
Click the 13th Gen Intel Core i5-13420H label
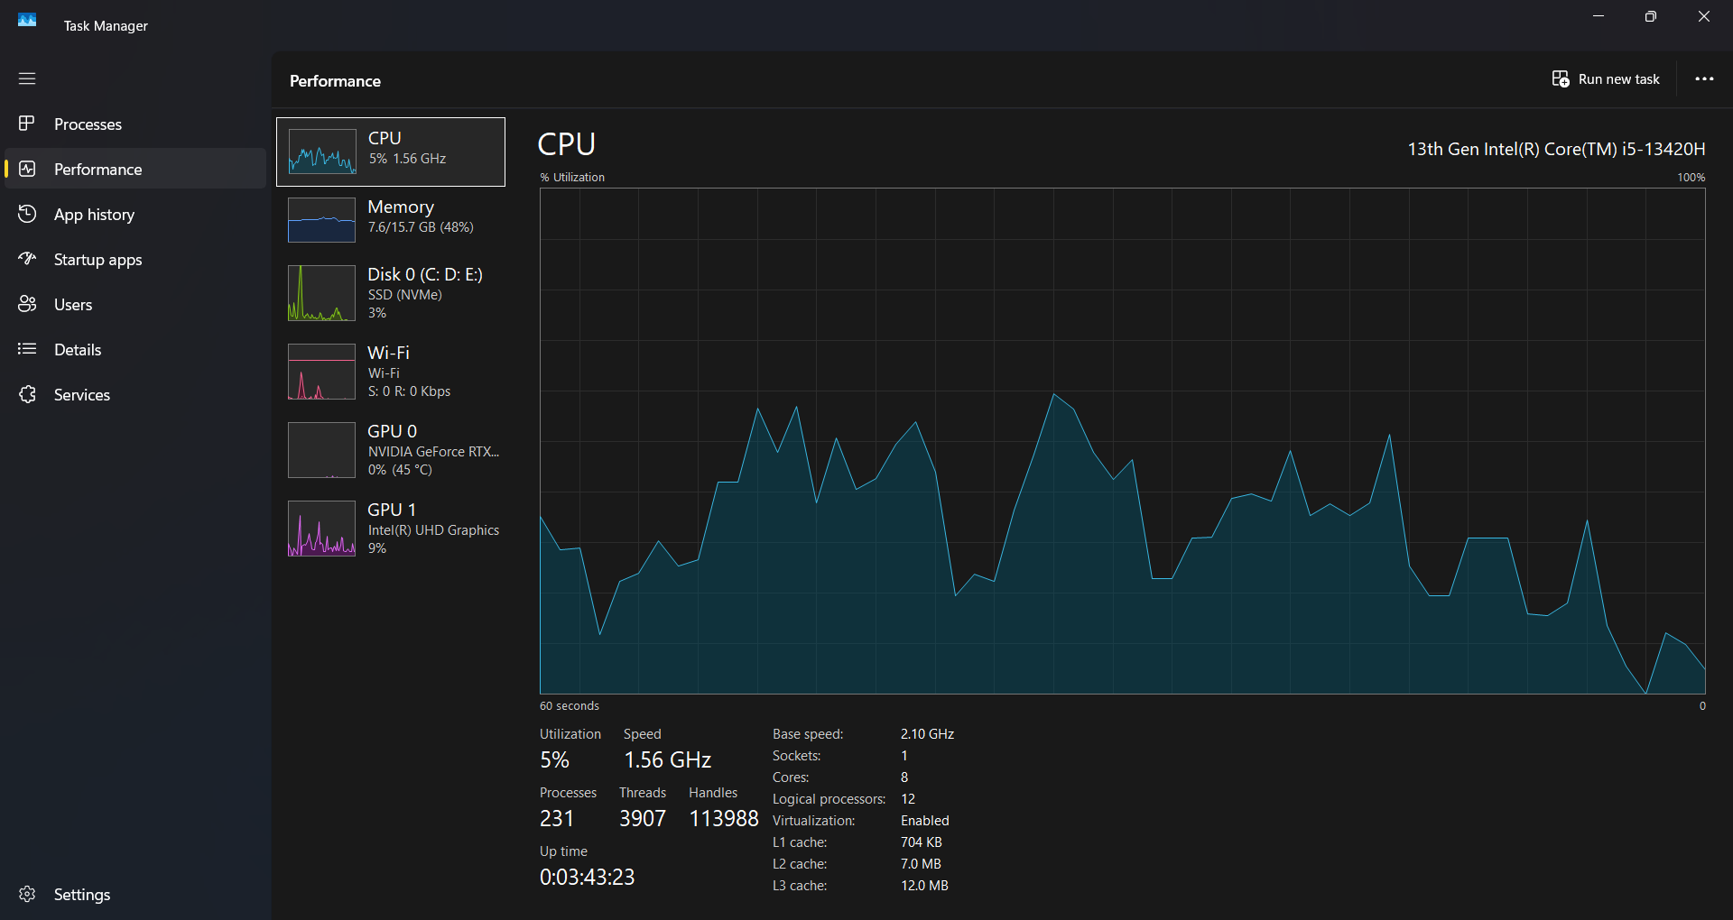[x=1556, y=149]
